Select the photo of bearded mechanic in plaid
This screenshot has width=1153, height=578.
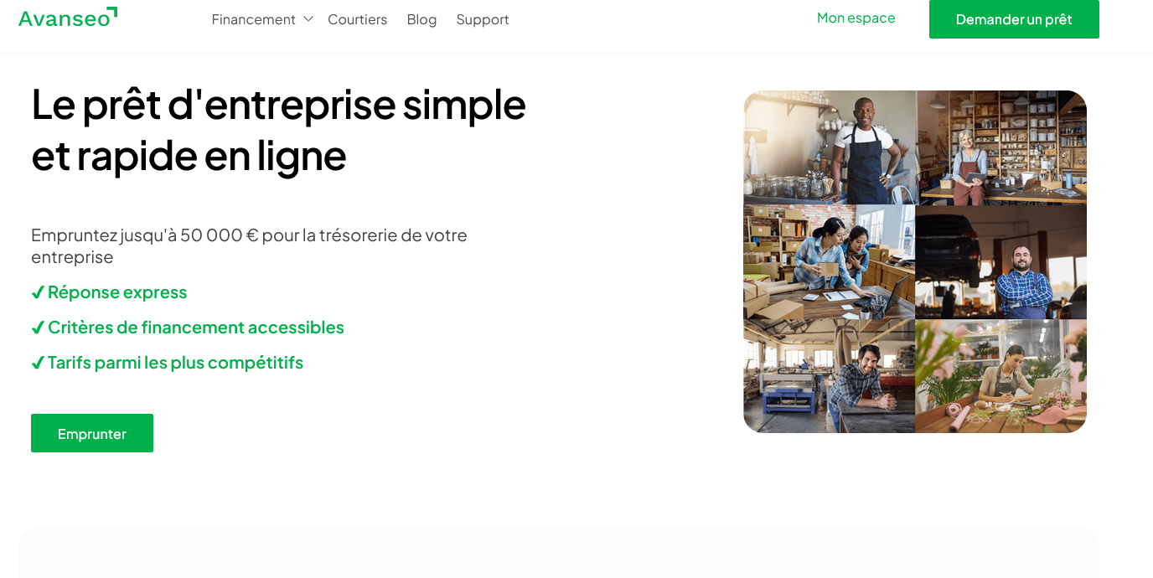point(1000,261)
